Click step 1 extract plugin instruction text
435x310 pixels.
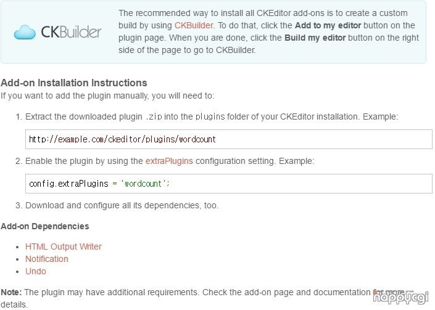(212, 116)
